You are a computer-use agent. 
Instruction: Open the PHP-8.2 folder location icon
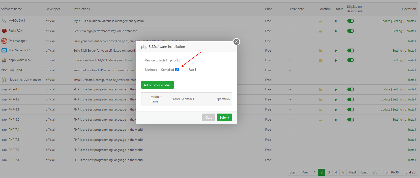[x=320, y=100]
